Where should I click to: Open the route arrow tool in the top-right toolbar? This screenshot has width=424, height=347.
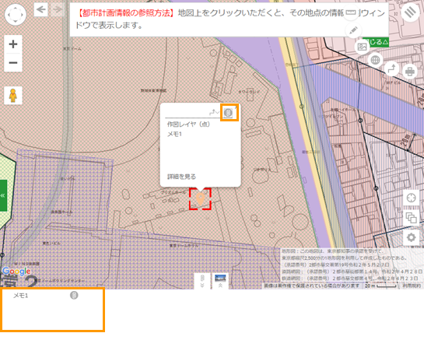(x=392, y=68)
